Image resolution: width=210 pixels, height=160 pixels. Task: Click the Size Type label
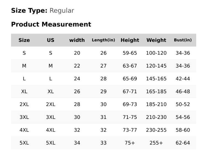pyautogui.click(x=29, y=11)
